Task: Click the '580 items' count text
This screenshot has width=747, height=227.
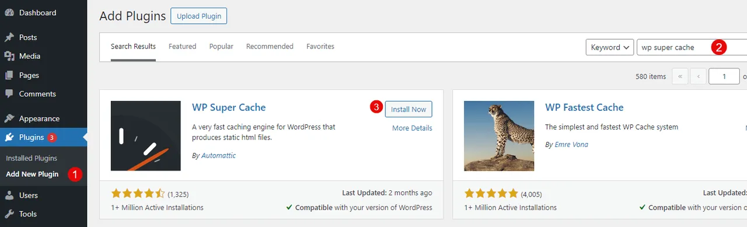Action: click(651, 76)
